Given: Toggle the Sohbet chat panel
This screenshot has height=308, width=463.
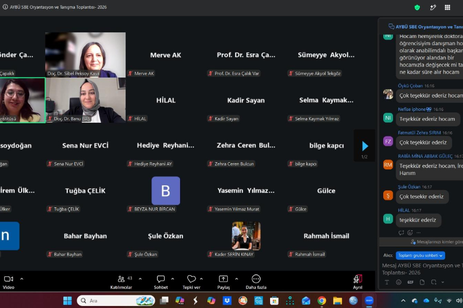Looking at the screenshot, I should (x=161, y=282).
